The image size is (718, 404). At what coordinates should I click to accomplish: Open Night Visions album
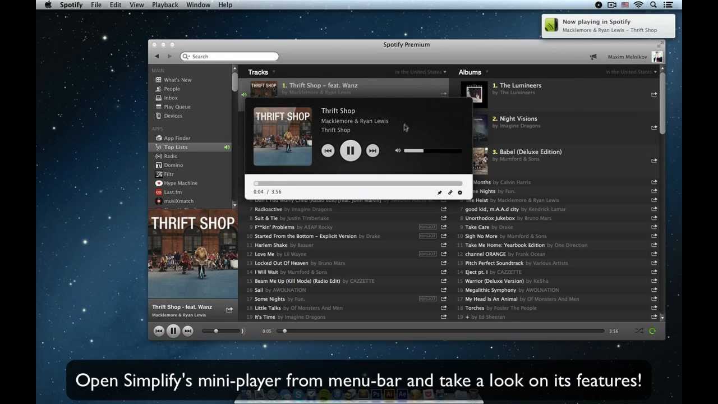click(x=518, y=118)
